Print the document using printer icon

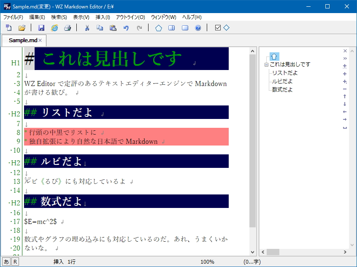click(x=68, y=28)
